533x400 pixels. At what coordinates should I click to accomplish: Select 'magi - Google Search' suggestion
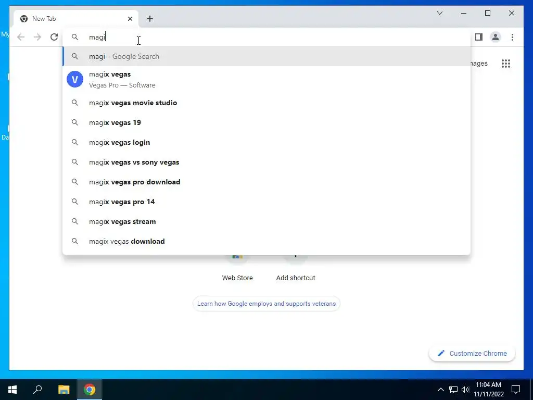(266, 56)
